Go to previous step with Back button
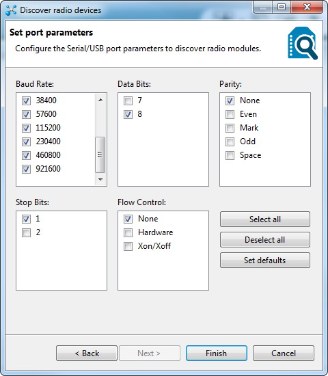The width and height of the screenshot is (328, 376). [x=87, y=353]
